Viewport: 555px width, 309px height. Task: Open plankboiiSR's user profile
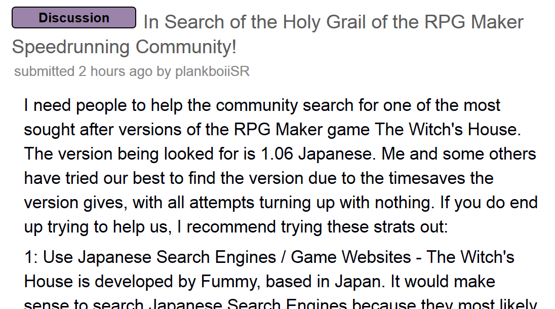(x=212, y=71)
